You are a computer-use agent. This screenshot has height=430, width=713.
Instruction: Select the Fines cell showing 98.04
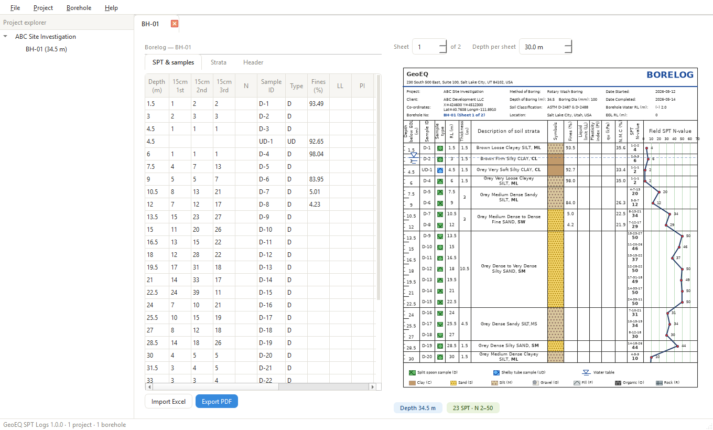(x=318, y=154)
